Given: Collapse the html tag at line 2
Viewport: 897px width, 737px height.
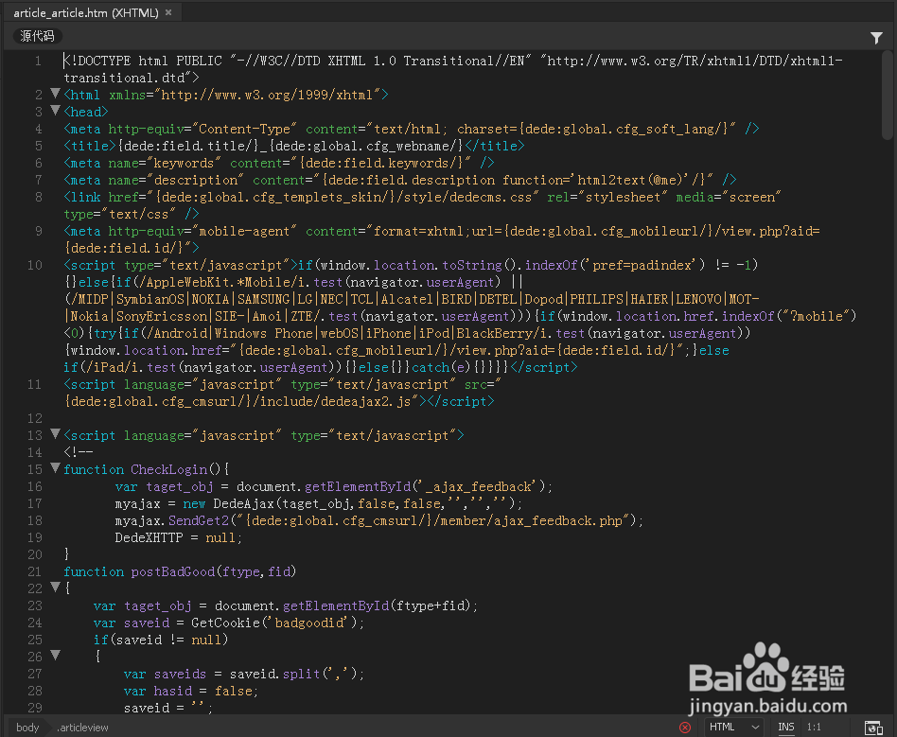Looking at the screenshot, I should [56, 94].
